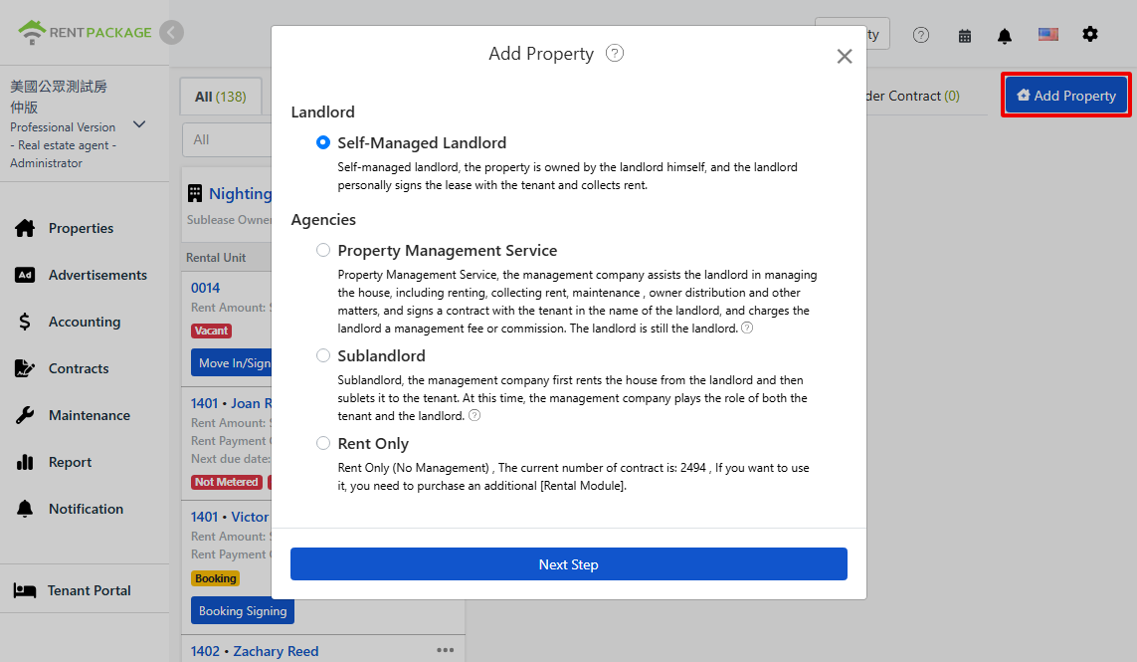Click the Property Management Service label
The height and width of the screenshot is (662, 1137).
coord(448,251)
